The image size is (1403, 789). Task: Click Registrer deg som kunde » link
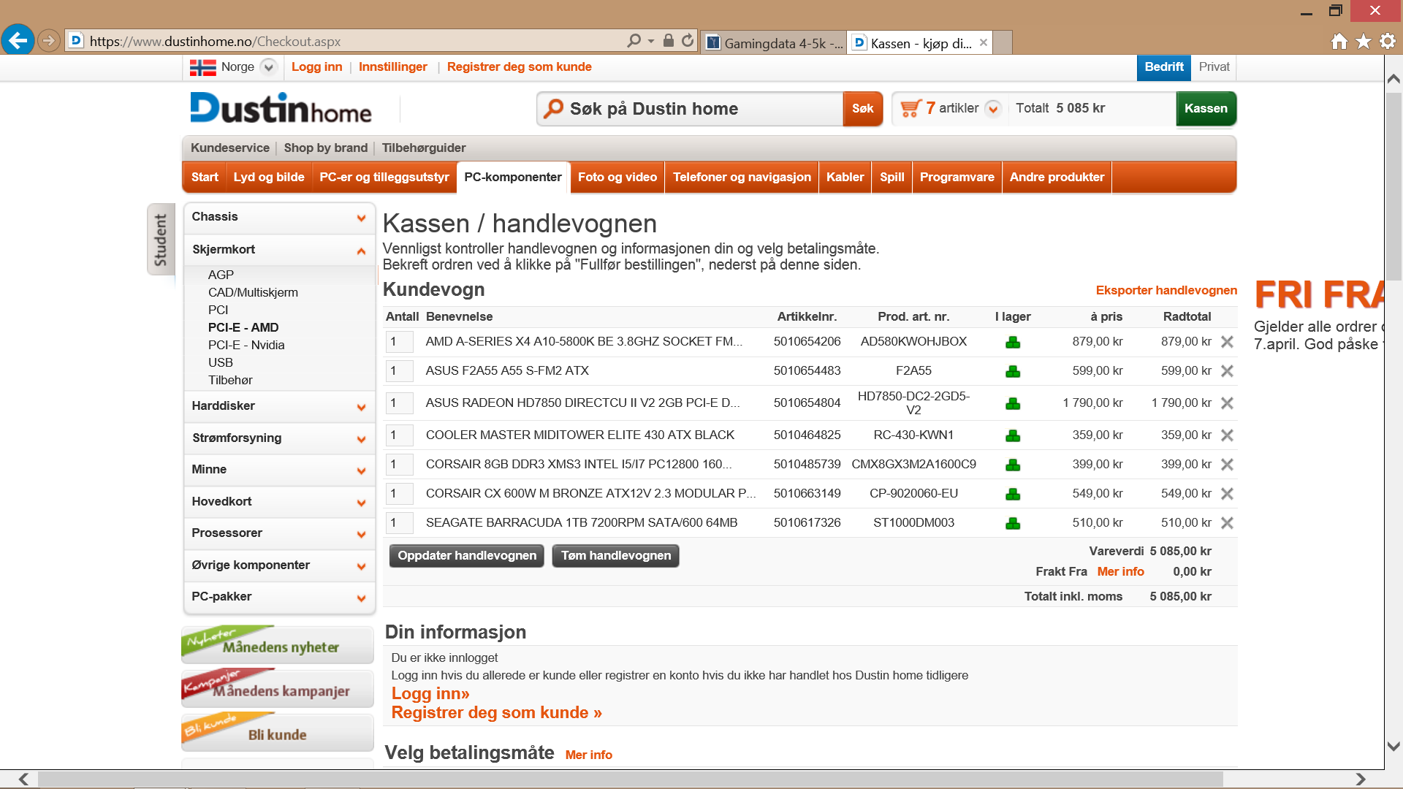[496, 713]
